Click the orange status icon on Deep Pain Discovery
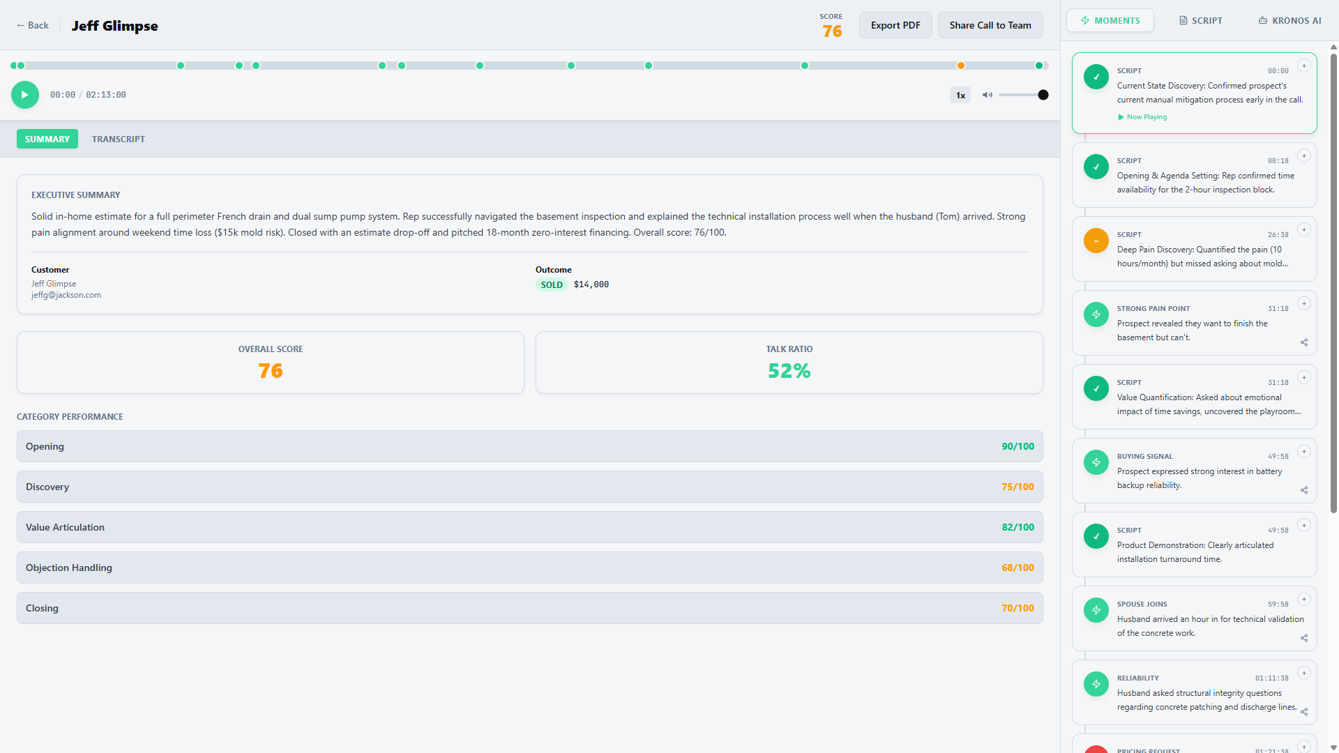 tap(1096, 241)
